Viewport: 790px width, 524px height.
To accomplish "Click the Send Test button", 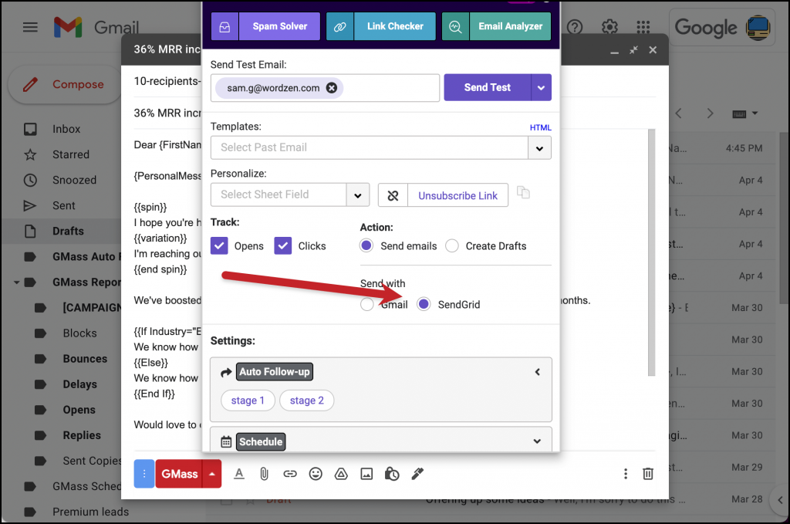I will click(x=487, y=87).
